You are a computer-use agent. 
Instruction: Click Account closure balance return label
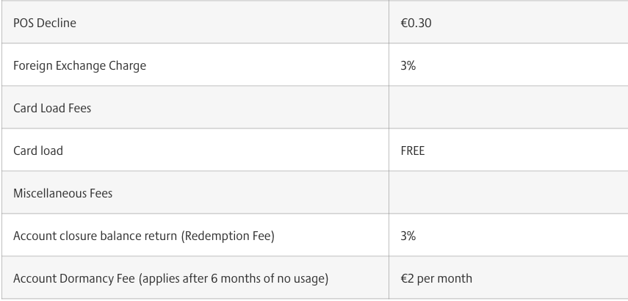click(95, 236)
